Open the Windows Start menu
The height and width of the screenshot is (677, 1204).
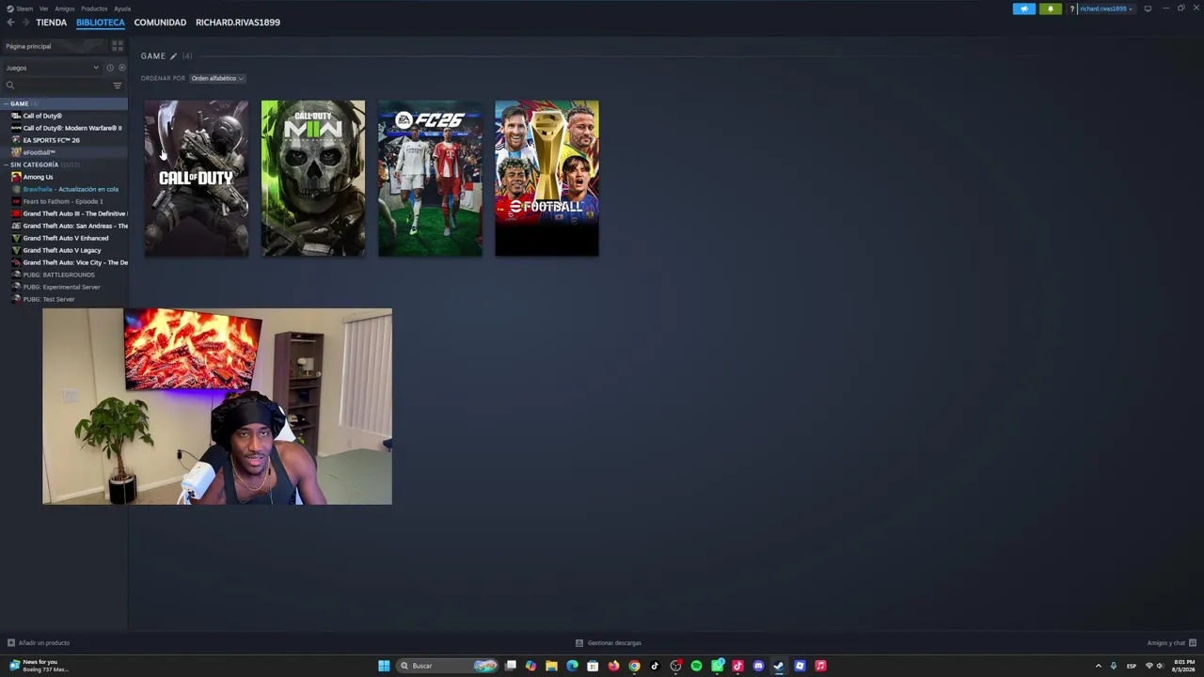coord(384,666)
